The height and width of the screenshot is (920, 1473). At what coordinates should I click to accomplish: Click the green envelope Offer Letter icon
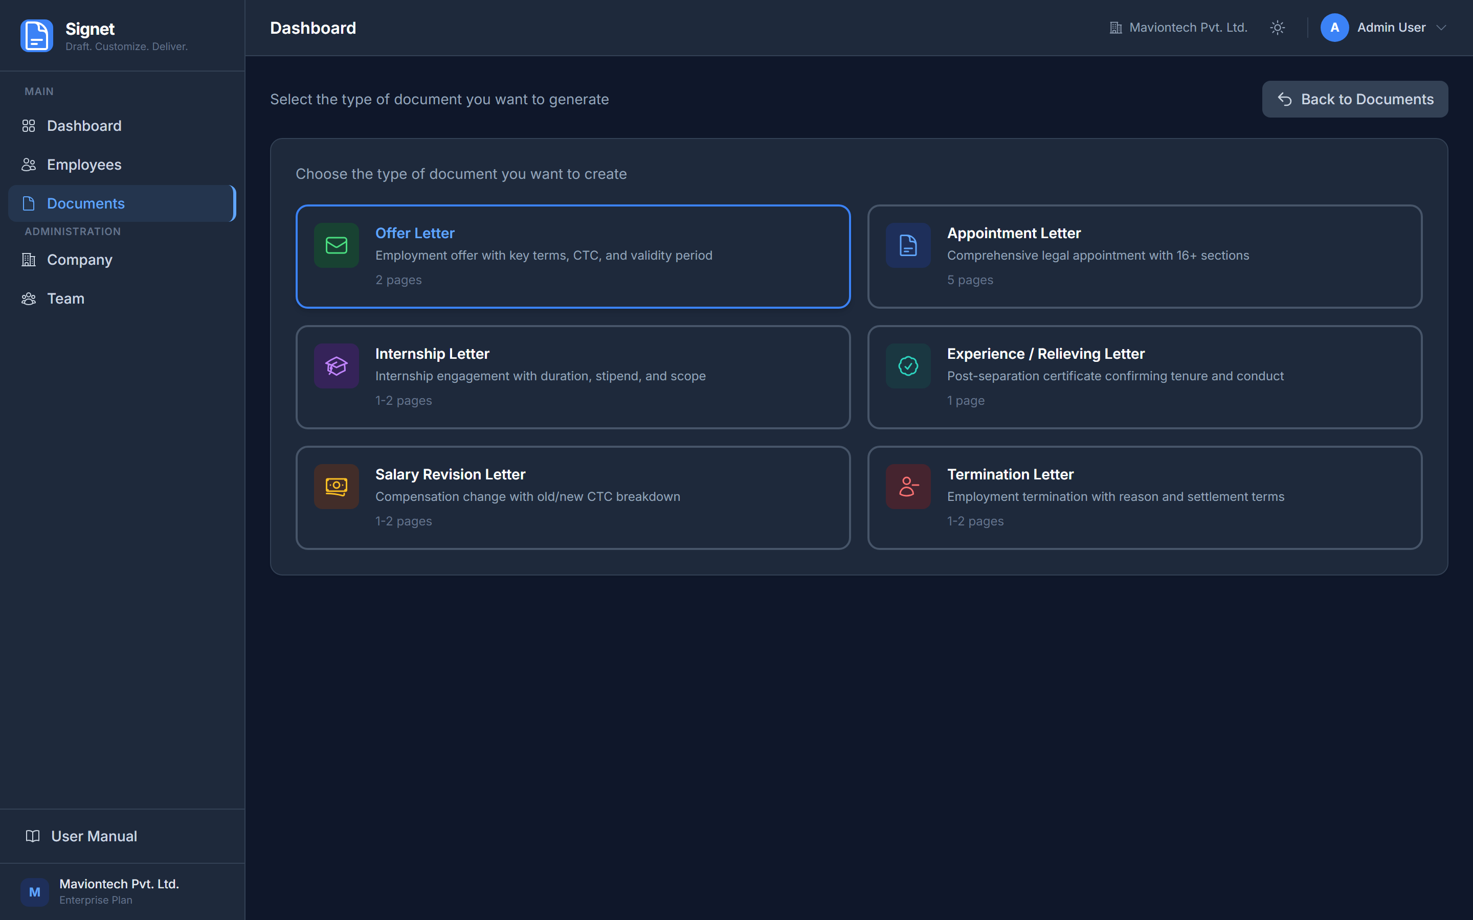click(x=336, y=245)
